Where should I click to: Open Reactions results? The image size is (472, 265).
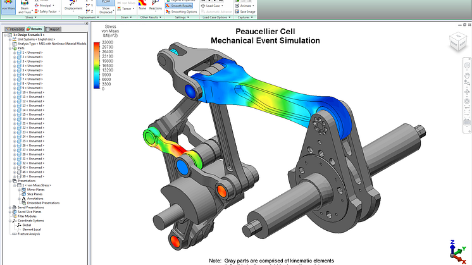(155, 6)
